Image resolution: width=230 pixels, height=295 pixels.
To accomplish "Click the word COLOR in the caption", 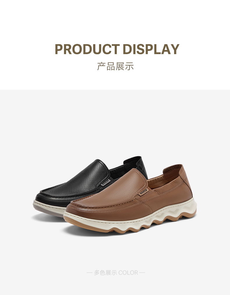I will [128, 273].
